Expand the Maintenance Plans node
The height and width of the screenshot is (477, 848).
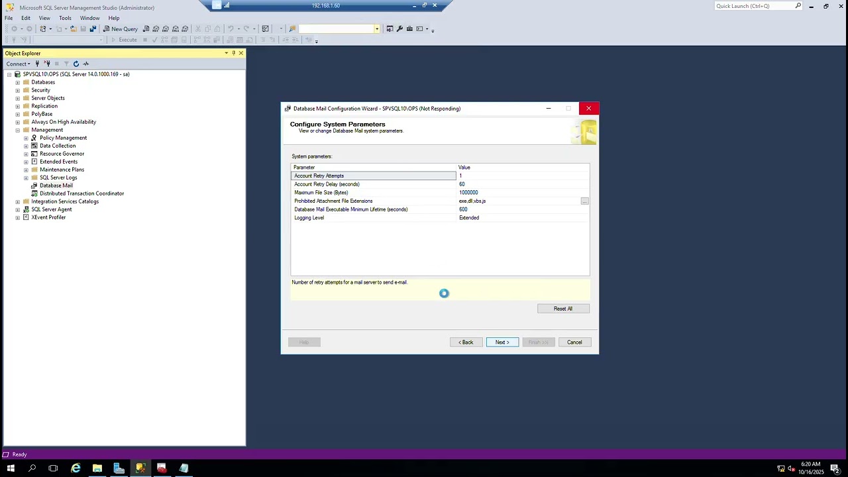[26, 170]
